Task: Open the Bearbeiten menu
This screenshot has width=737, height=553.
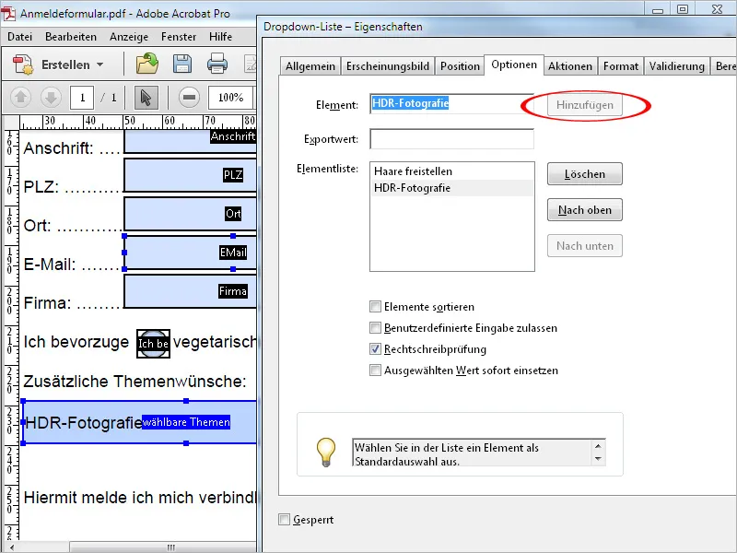Action: pos(71,37)
